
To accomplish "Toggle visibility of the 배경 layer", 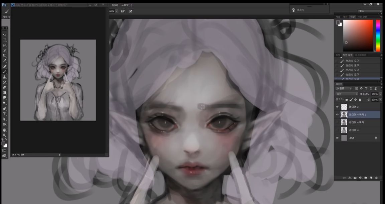I will click(337, 137).
